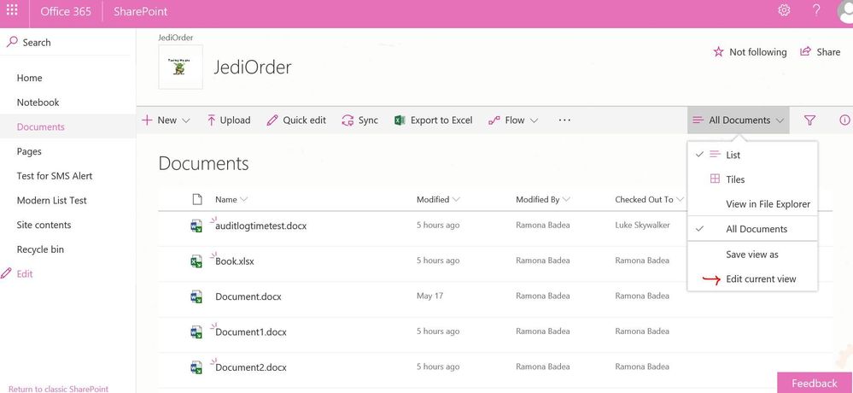The width and height of the screenshot is (853, 393).
Task: Click the Word icon for Document.docx
Action: [x=196, y=296]
